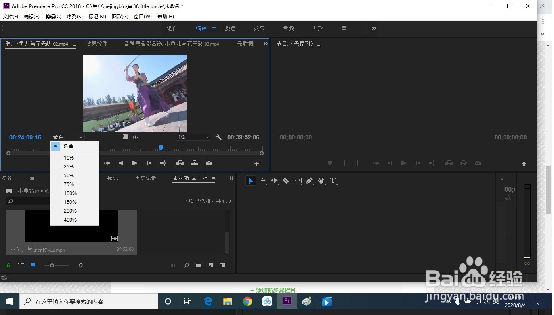The image size is (554, 315).
Task: Select the Ripple Edit tool
Action: [274, 181]
